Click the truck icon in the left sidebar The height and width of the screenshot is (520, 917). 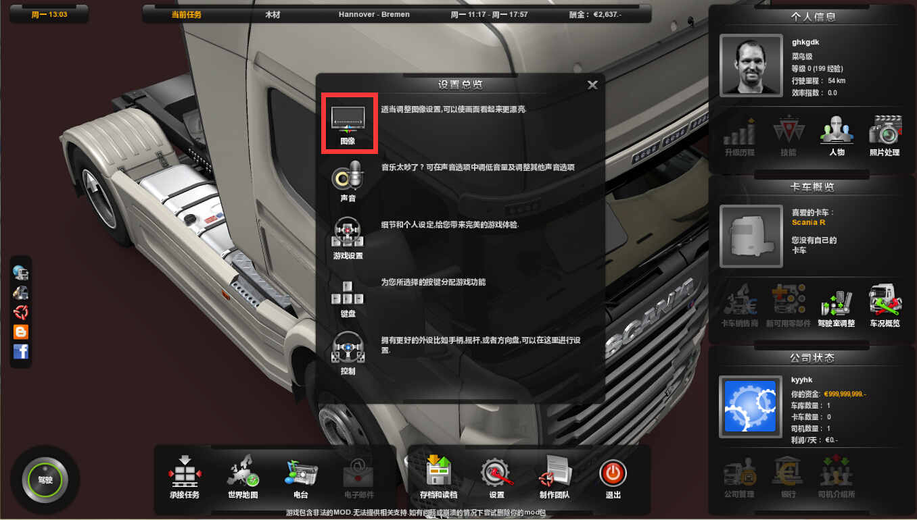[21, 292]
